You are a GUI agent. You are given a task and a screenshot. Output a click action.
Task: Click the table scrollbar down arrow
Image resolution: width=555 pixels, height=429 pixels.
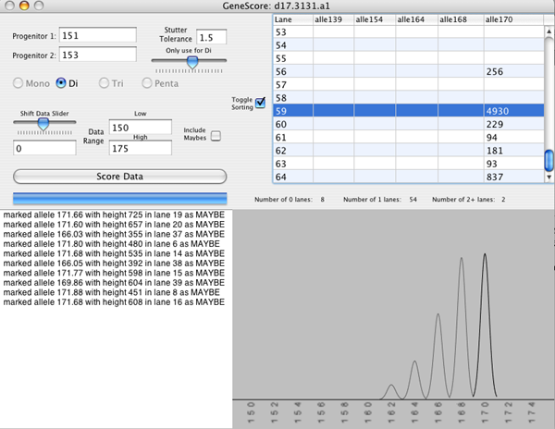[549, 178]
